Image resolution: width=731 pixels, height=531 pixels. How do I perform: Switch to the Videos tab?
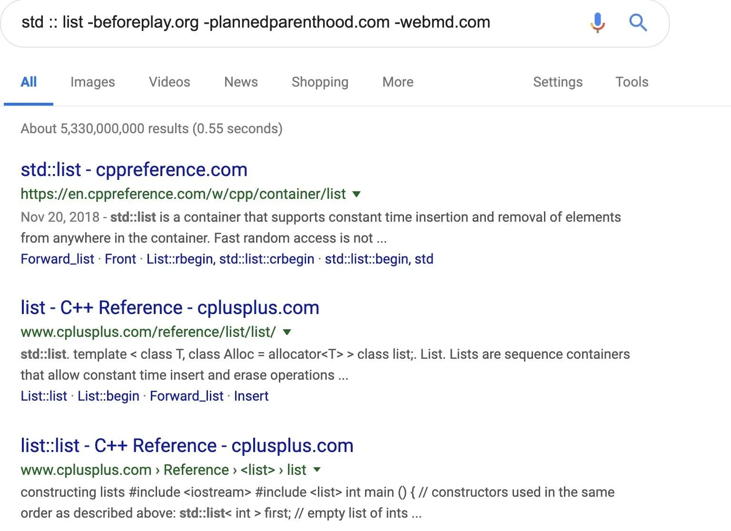[x=169, y=82]
